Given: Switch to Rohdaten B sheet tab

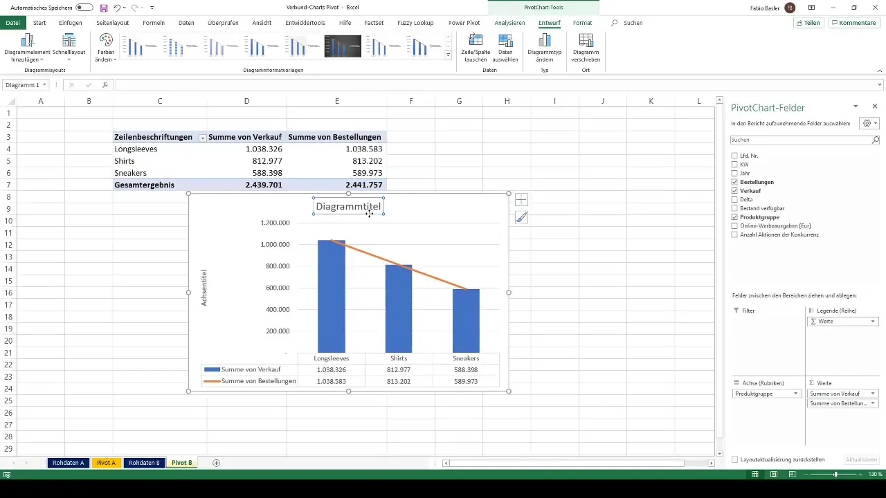Looking at the screenshot, I should point(144,463).
